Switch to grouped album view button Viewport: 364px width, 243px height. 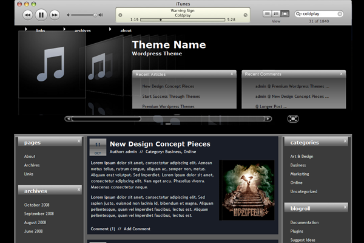276,14
